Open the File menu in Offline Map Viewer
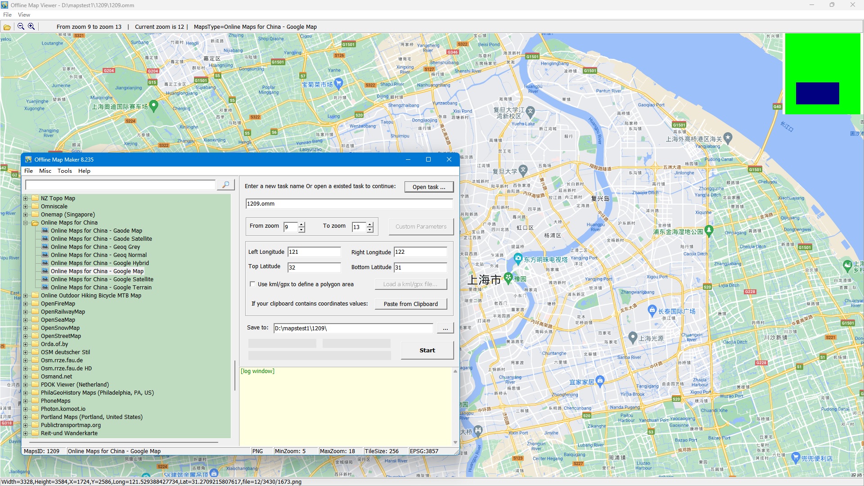The width and height of the screenshot is (864, 486). coord(7,14)
